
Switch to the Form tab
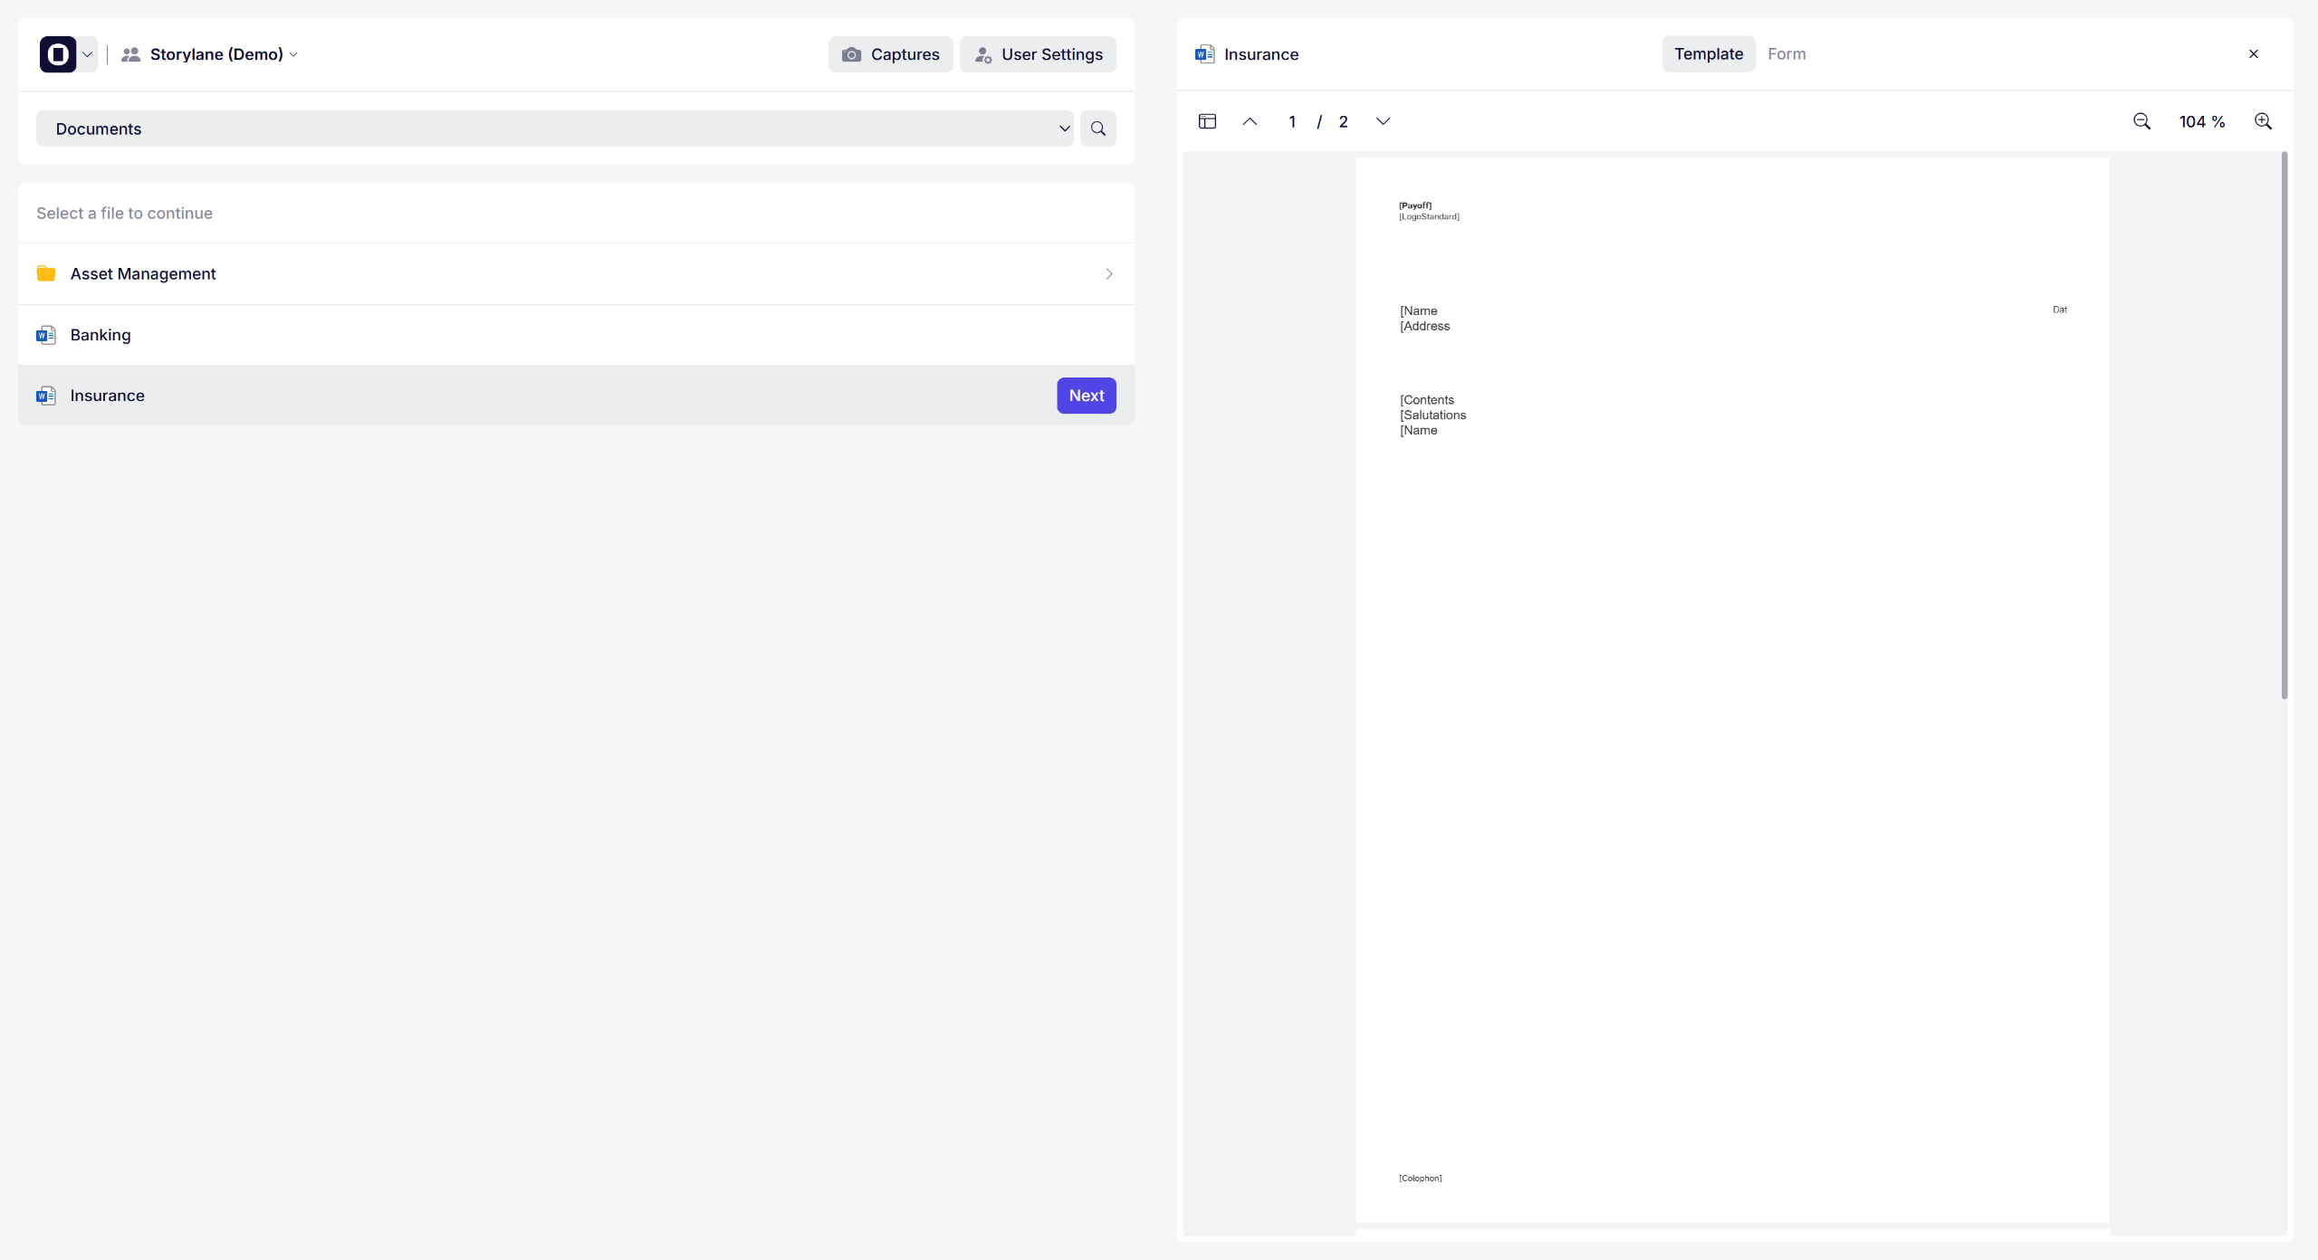[1786, 54]
